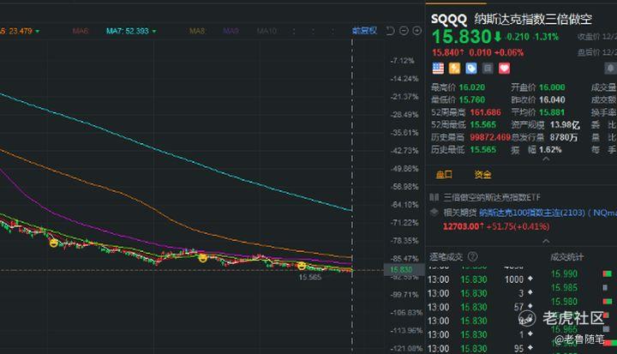Click the 最低价 15.760 value
The height and width of the screenshot is (354, 617).
[472, 100]
